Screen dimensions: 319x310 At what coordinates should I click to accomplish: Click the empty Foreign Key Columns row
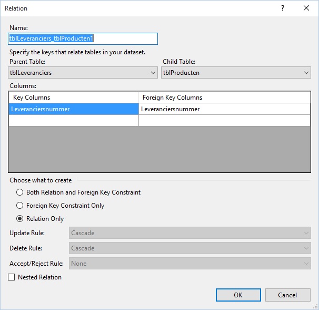[x=225, y=120]
